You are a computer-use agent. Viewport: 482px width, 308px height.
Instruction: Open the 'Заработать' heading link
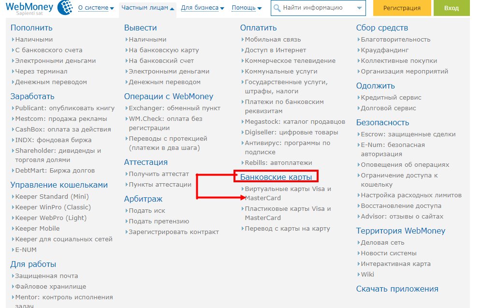(x=32, y=97)
